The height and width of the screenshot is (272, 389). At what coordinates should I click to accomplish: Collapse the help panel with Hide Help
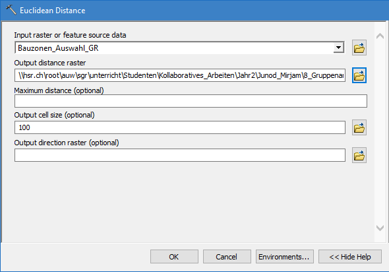click(x=350, y=257)
